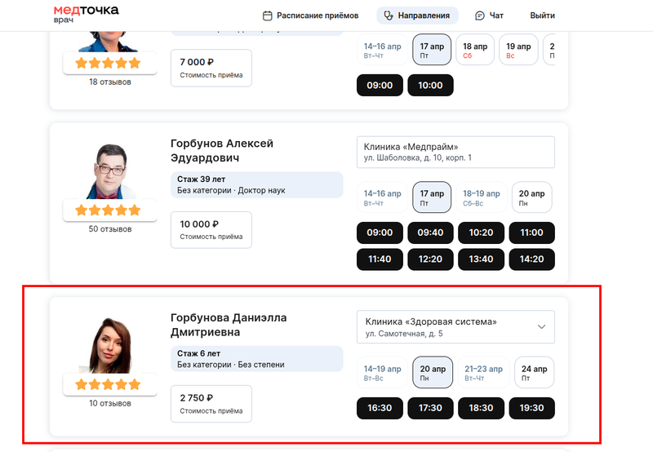Click the star rating above 18 отзывов
This screenshot has height=452, width=653.
[108, 64]
